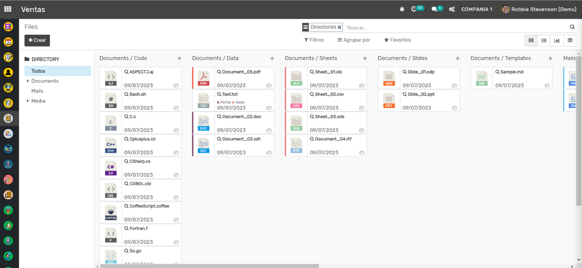Click the debug bug icon in top bar
582x268 pixels.
(x=402, y=9)
